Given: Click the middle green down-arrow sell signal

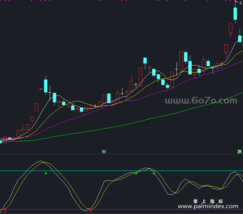Looking at the screenshot, I should [x=136, y=173].
